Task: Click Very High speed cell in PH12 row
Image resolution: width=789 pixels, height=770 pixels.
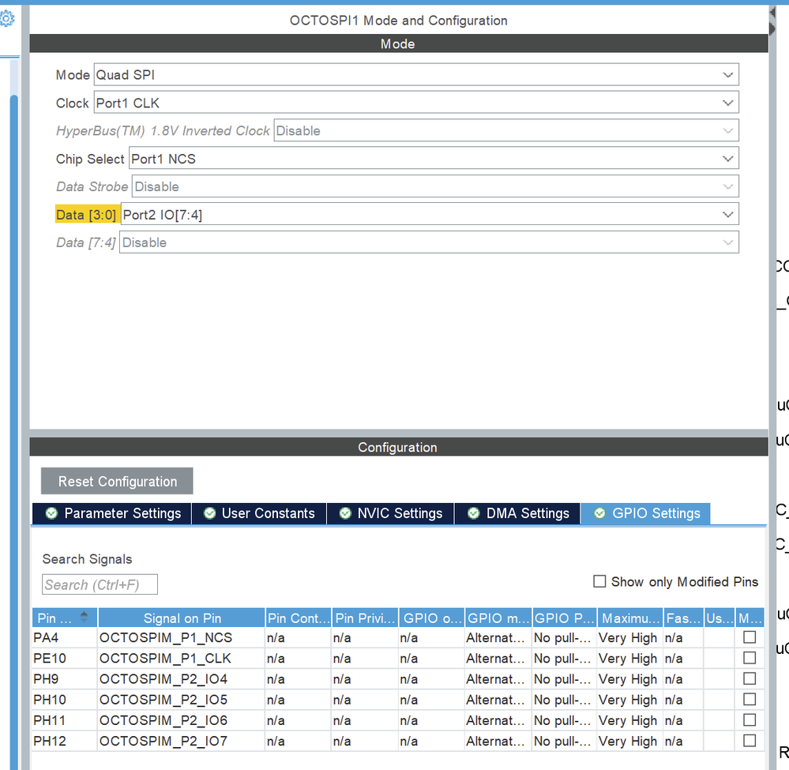Action: point(629,741)
